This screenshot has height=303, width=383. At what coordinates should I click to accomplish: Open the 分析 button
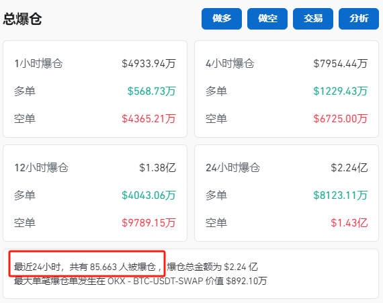tap(359, 19)
